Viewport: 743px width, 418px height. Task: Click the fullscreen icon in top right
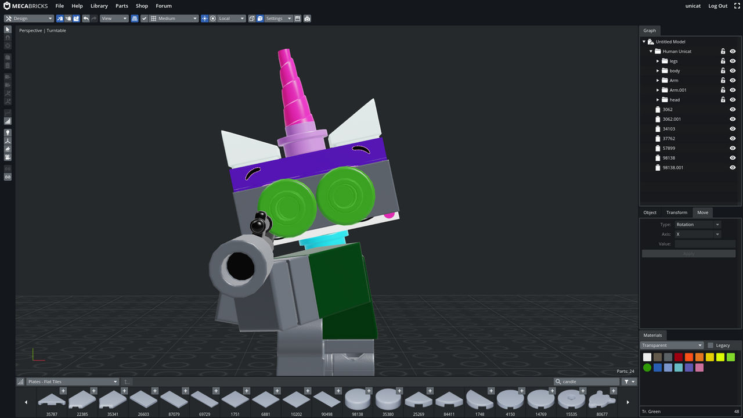[737, 6]
